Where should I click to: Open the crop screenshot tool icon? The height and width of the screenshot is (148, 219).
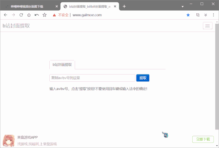pyautogui.click(x=198, y=15)
